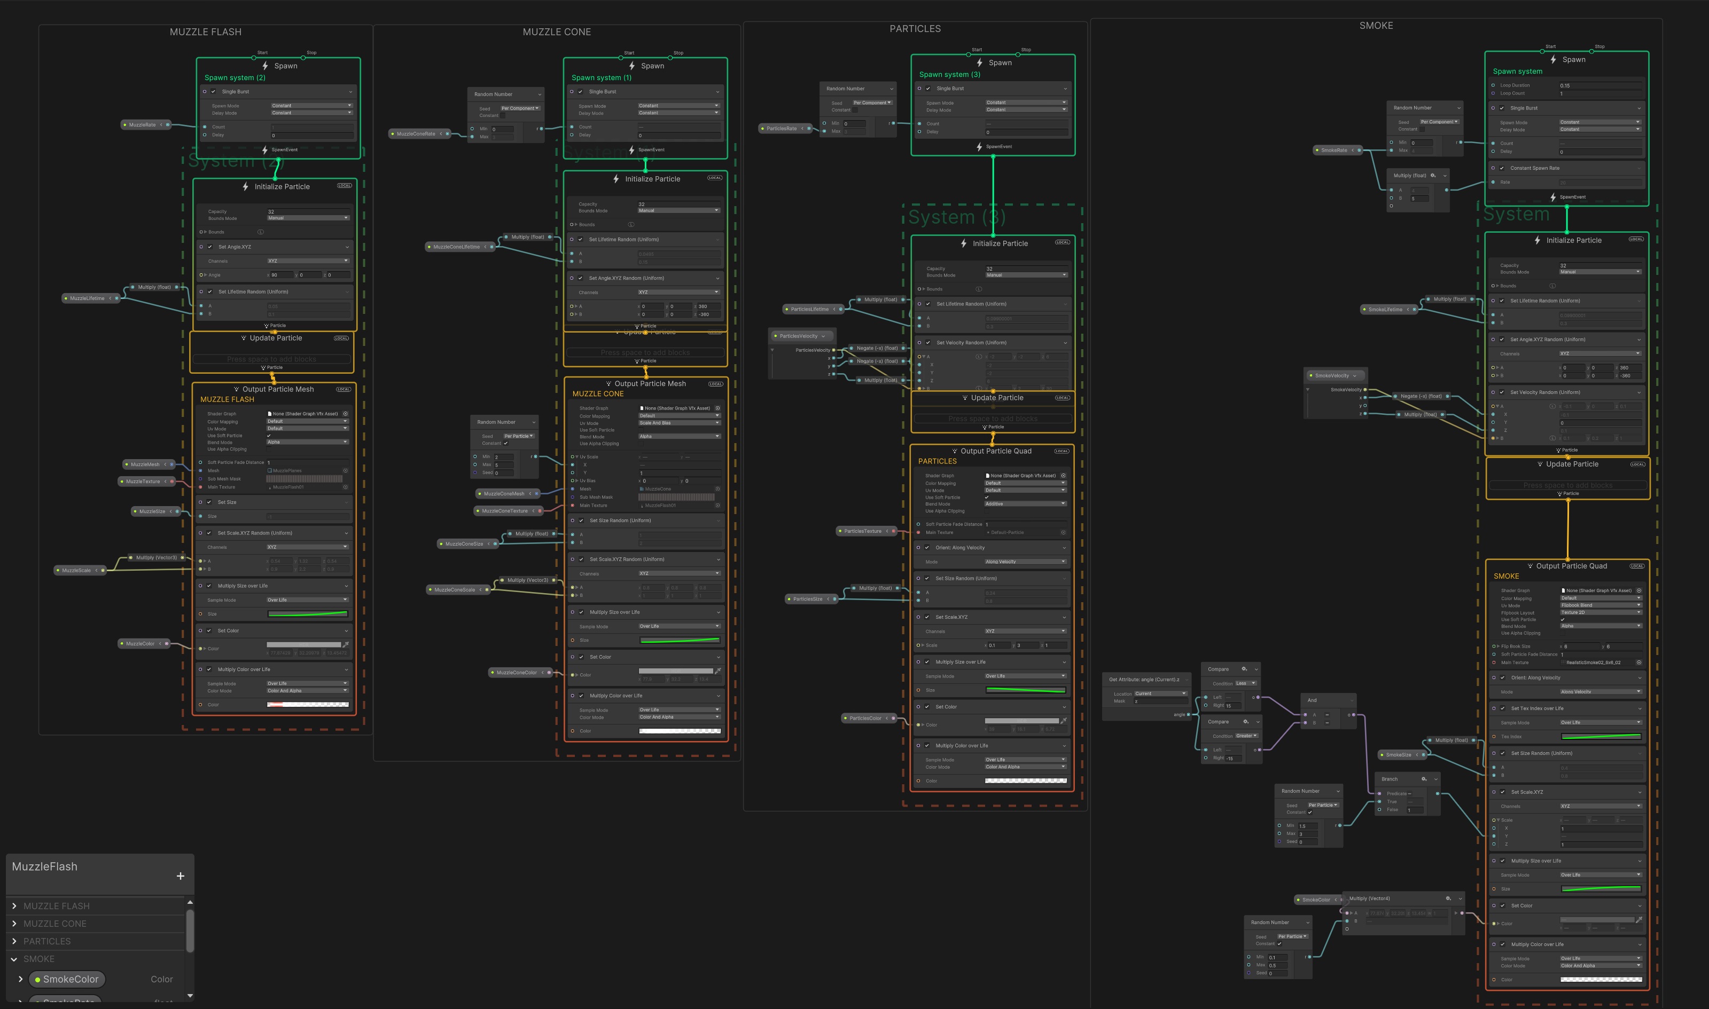This screenshot has width=1709, height=1009.
Task: Open the Branch node settings gear
Action: tap(1424, 778)
